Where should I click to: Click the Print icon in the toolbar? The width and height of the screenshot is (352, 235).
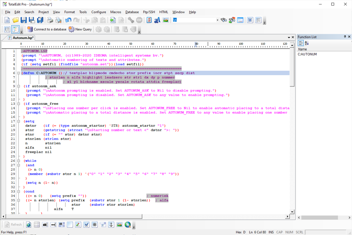click(x=50, y=20)
